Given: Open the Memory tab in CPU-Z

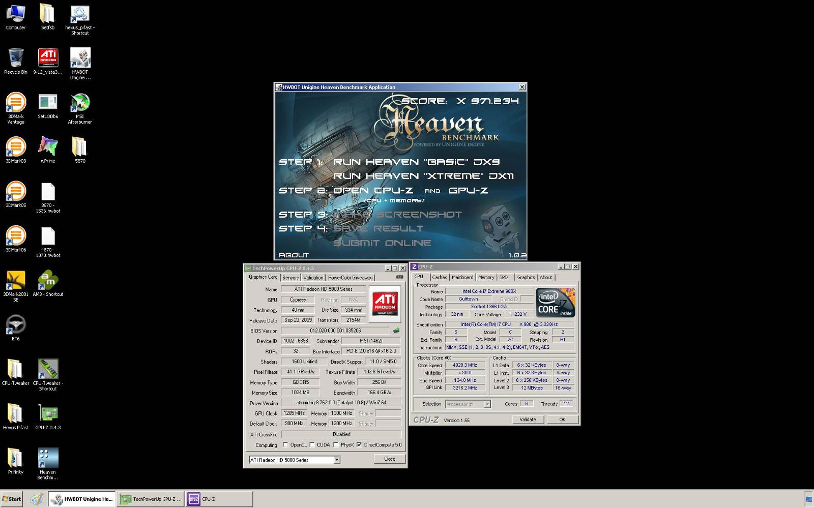Looking at the screenshot, I should tap(486, 277).
